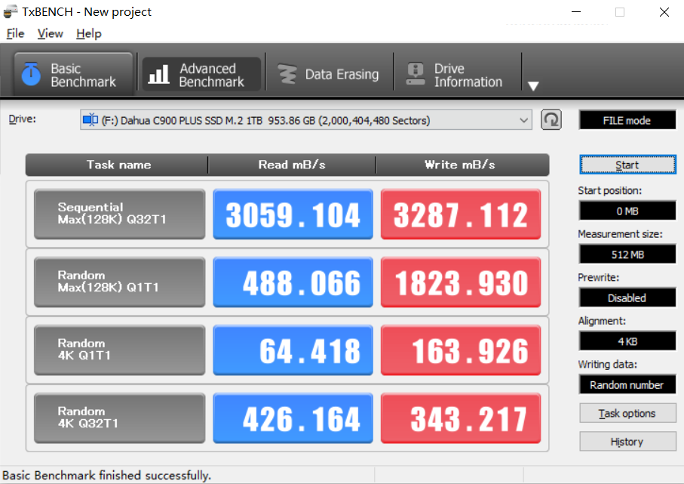This screenshot has height=484, width=684.
Task: Close the TxBENCH window
Action: (x=664, y=12)
